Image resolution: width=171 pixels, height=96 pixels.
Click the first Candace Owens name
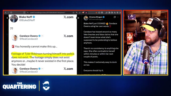29,36
